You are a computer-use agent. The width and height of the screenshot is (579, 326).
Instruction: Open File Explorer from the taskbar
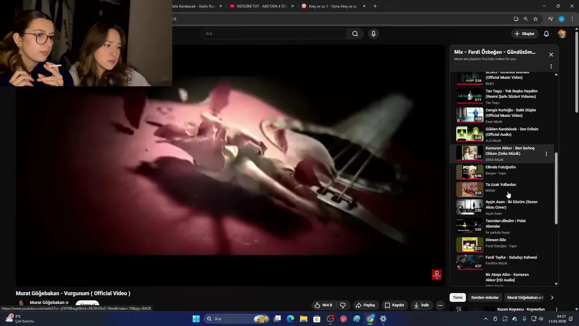pos(304,319)
